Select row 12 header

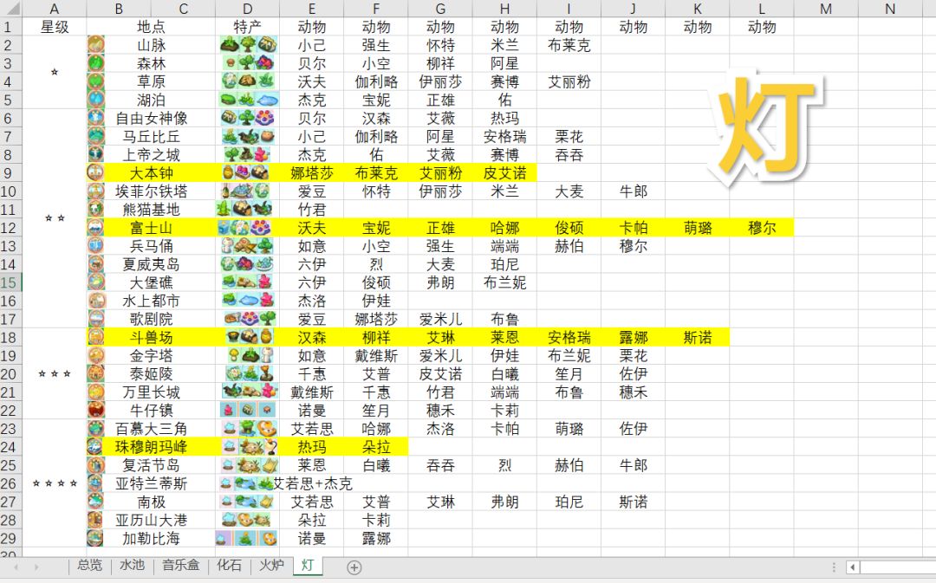pos(10,228)
